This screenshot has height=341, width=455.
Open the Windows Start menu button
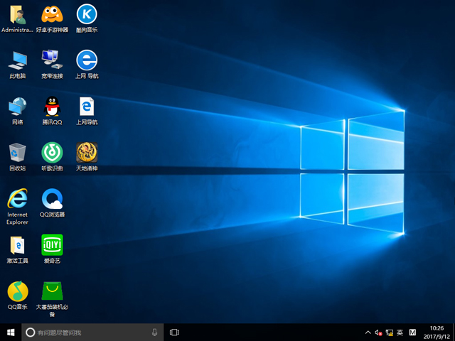click(x=10, y=332)
